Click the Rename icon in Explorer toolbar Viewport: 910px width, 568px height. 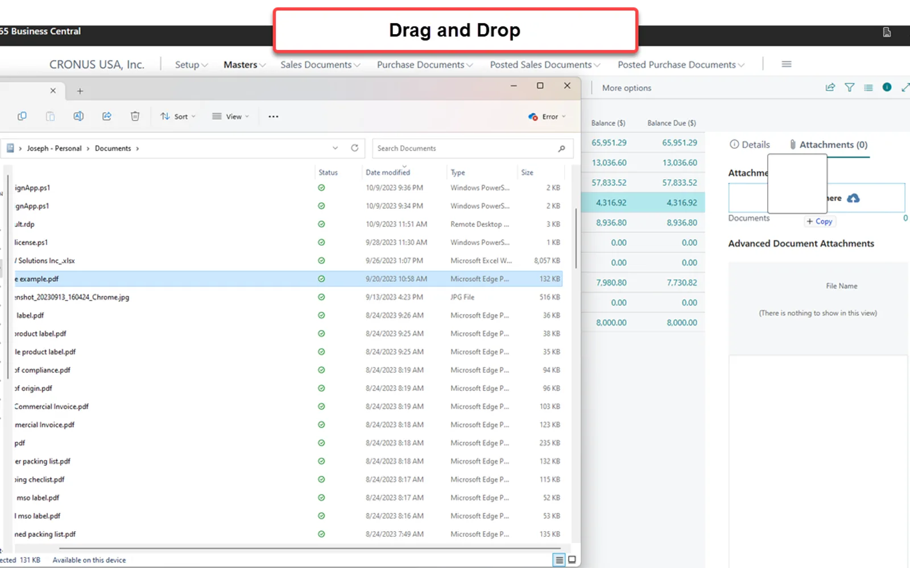click(78, 116)
